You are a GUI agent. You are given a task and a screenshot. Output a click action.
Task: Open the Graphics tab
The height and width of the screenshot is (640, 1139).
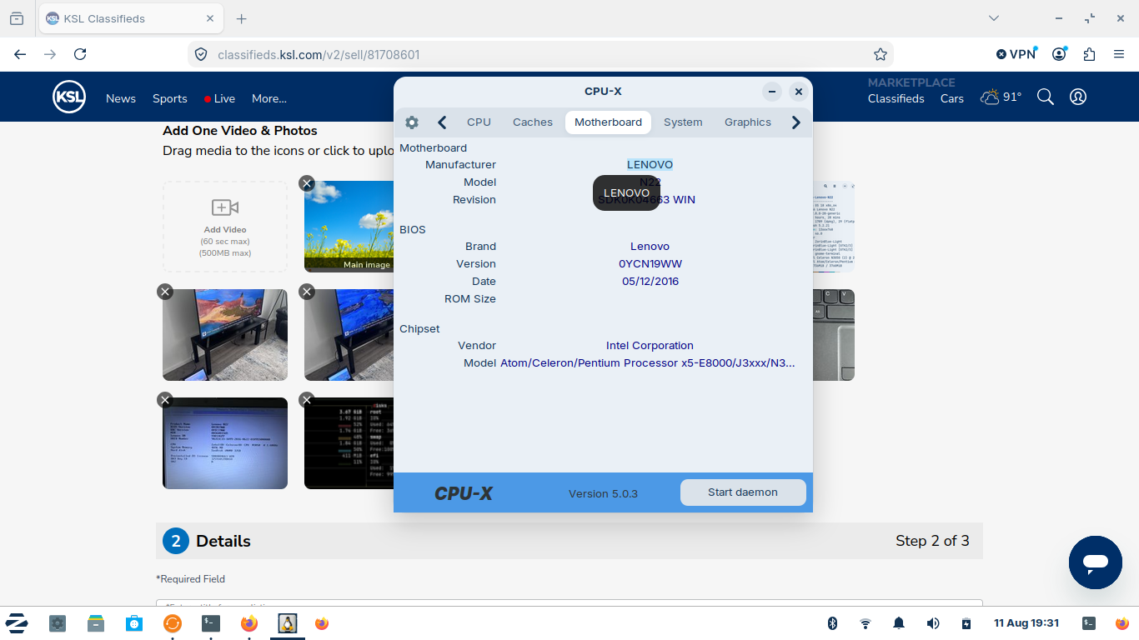[748, 122]
